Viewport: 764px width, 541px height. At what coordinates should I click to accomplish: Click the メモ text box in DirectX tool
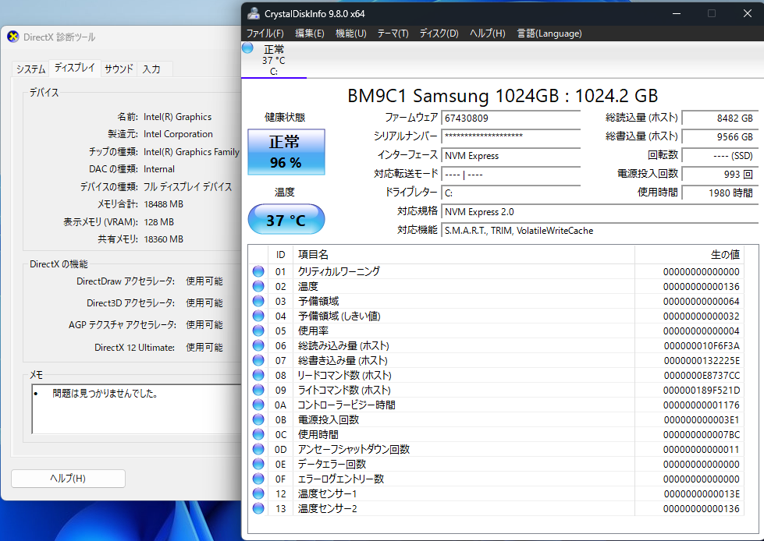pyautogui.click(x=137, y=409)
